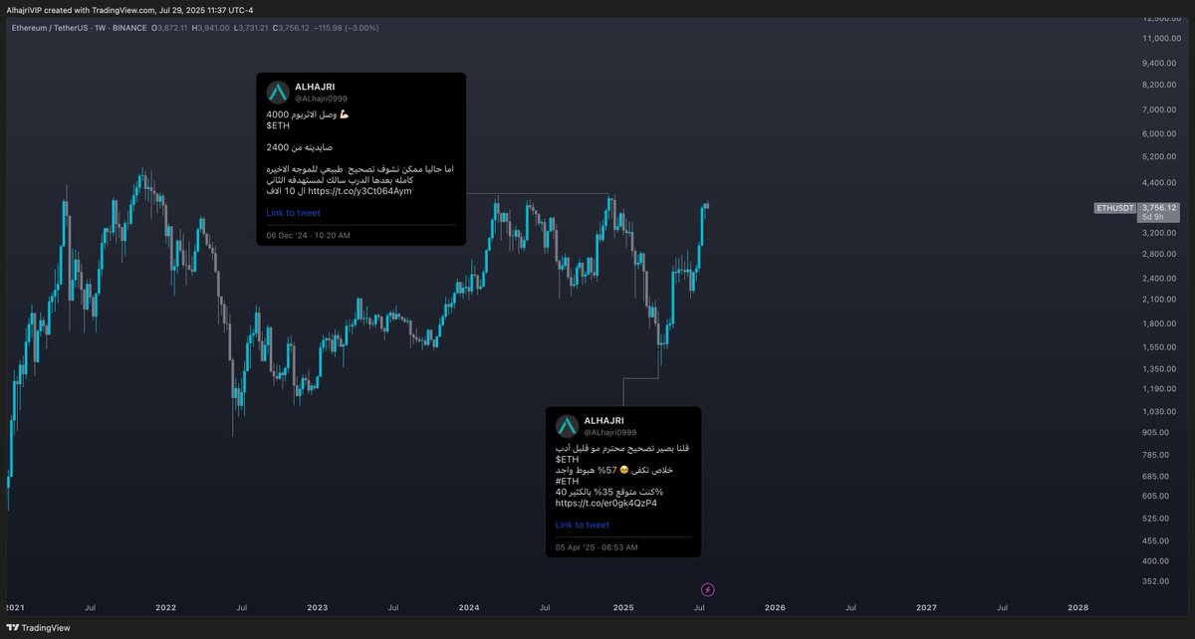Click the 605.00 price axis label

point(1155,496)
